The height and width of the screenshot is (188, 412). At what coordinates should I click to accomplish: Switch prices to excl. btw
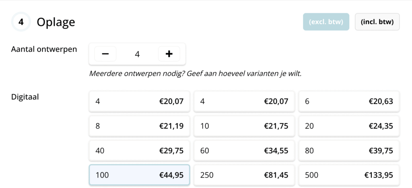pos(326,22)
